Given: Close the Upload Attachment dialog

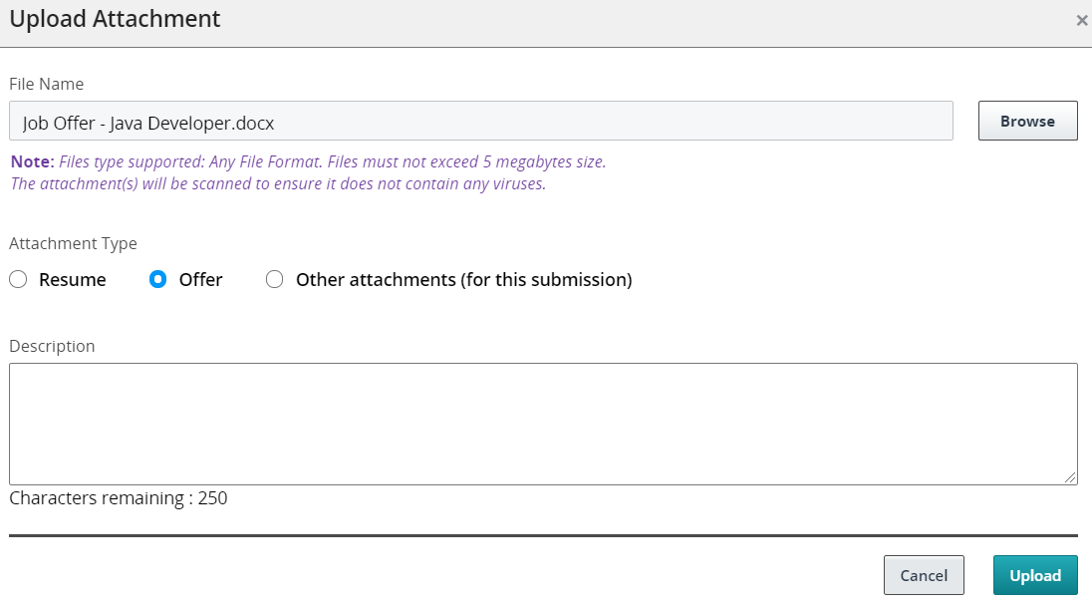Looking at the screenshot, I should pyautogui.click(x=1081, y=20).
